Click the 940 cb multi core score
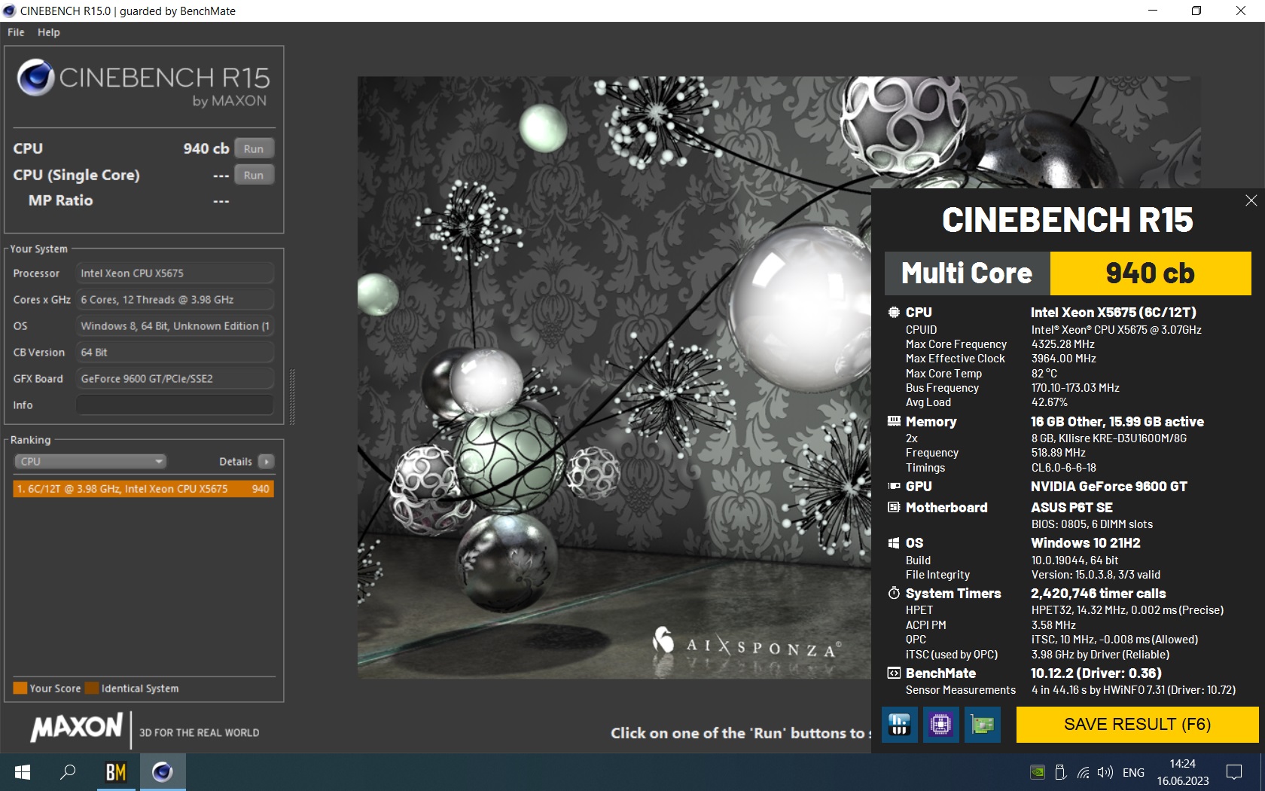The image size is (1265, 791). (x=1150, y=273)
